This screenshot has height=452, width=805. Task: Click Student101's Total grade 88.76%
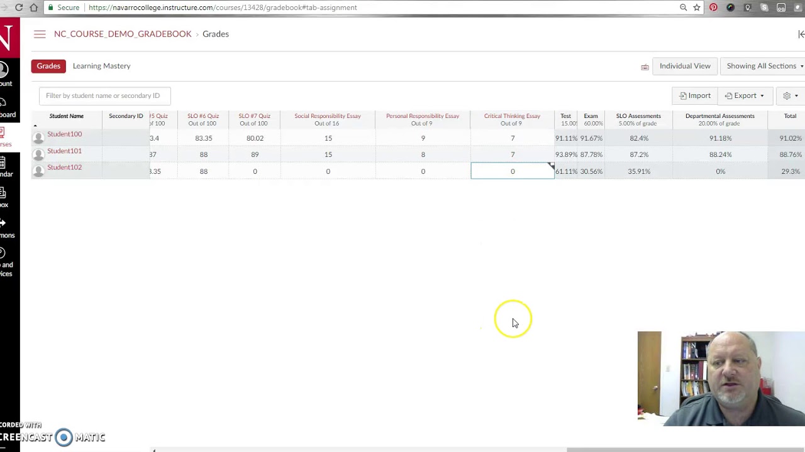(x=790, y=154)
